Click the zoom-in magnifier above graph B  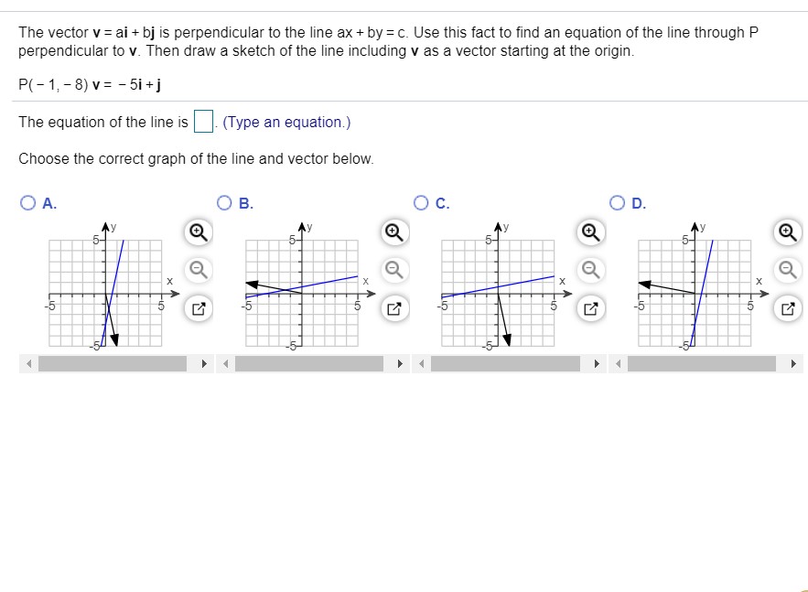(x=393, y=232)
